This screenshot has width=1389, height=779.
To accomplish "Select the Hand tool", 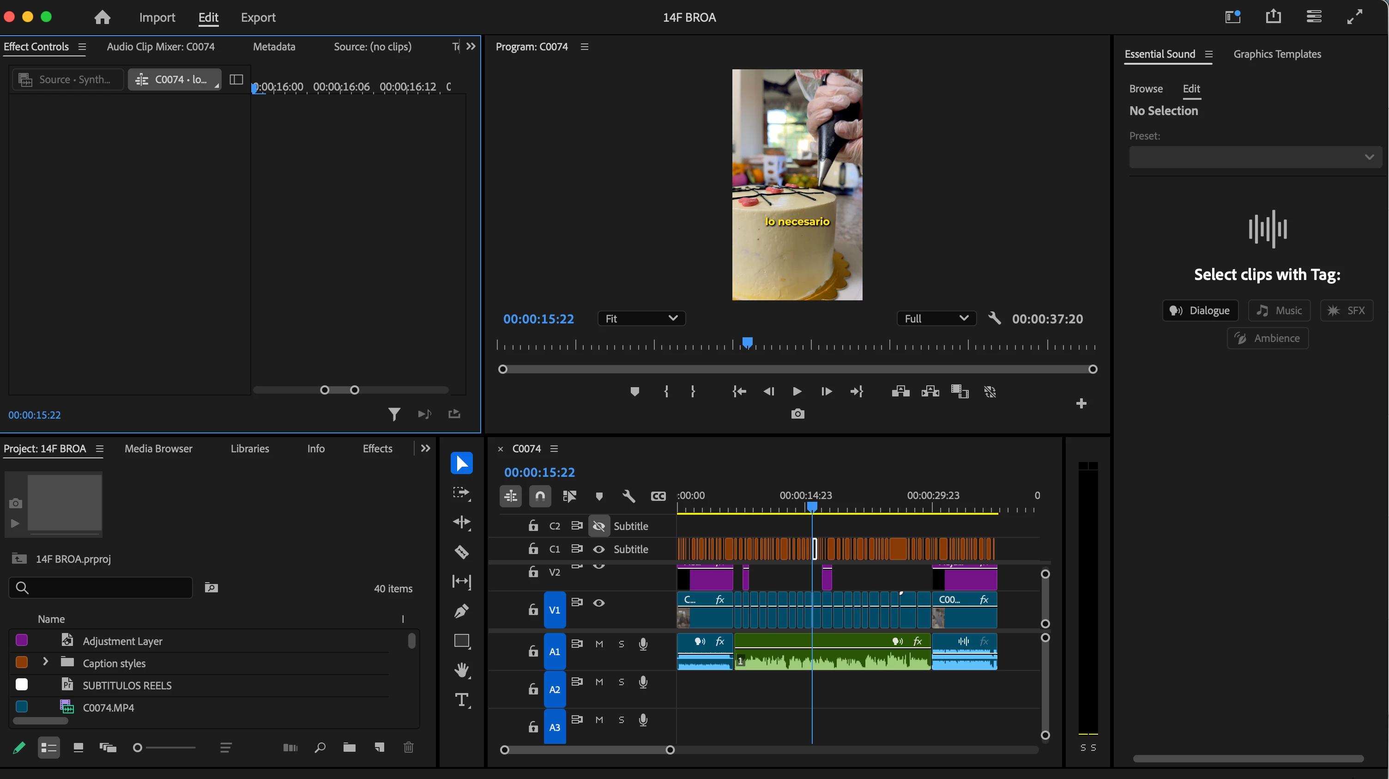I will 462,670.
